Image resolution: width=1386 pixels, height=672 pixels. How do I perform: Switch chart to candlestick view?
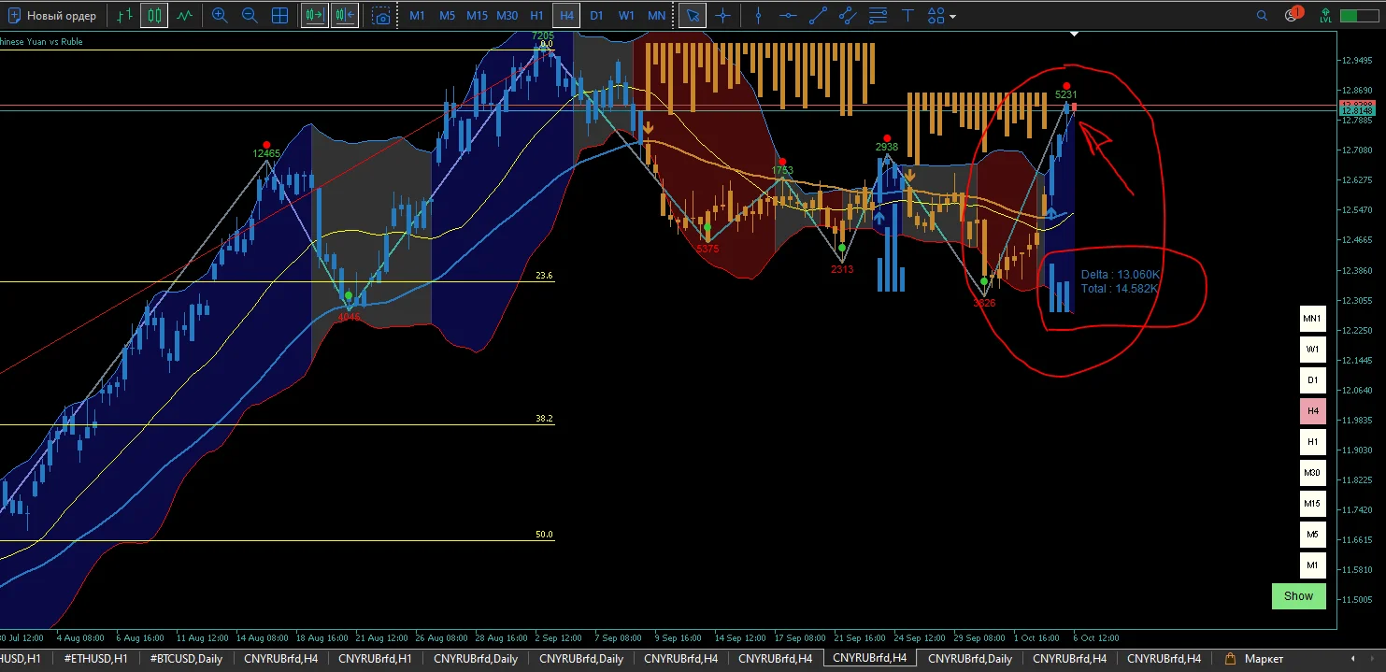click(155, 16)
